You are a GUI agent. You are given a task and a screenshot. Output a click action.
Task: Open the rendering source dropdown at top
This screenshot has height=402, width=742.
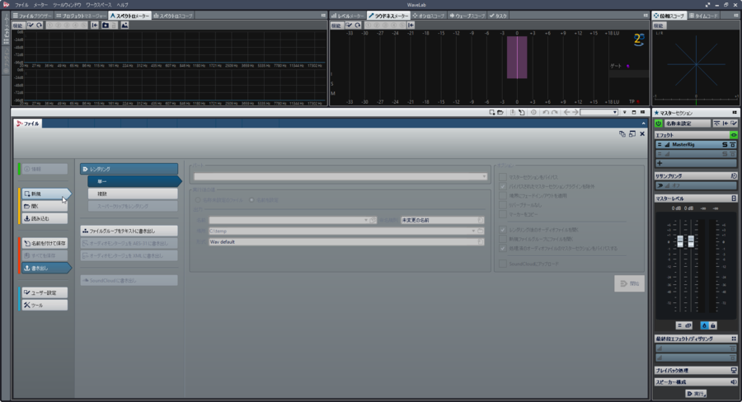click(x=340, y=176)
